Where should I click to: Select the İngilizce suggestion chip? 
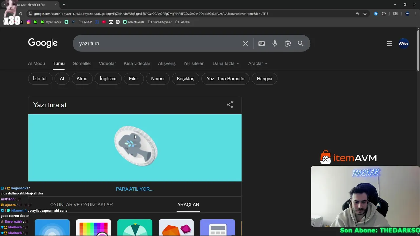pyautogui.click(x=108, y=79)
